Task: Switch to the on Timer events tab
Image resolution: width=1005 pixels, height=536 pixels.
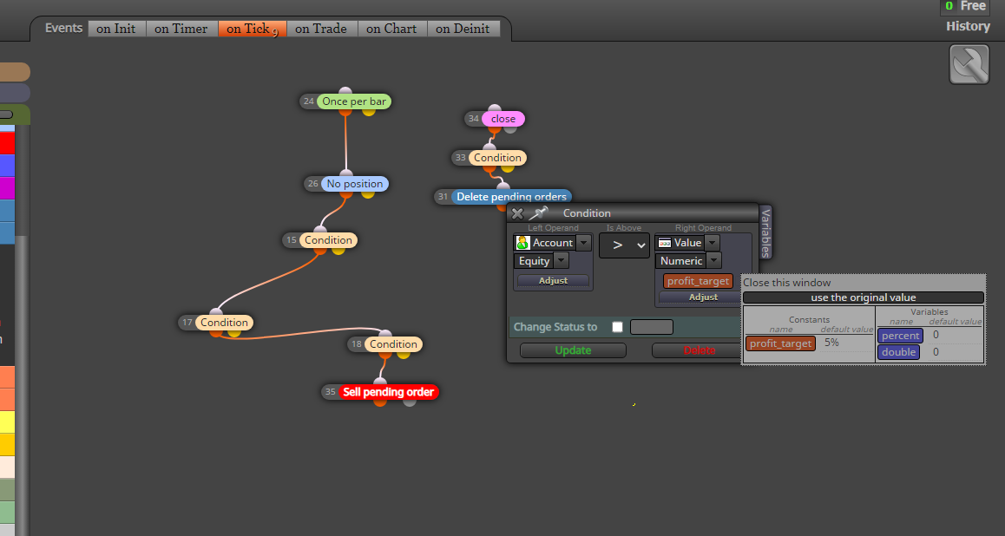Action: (x=181, y=29)
